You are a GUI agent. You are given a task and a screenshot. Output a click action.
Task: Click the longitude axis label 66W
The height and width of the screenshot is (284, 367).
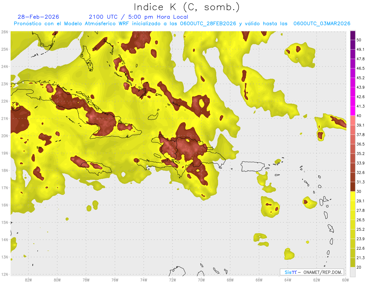pyautogui.click(x=259, y=280)
